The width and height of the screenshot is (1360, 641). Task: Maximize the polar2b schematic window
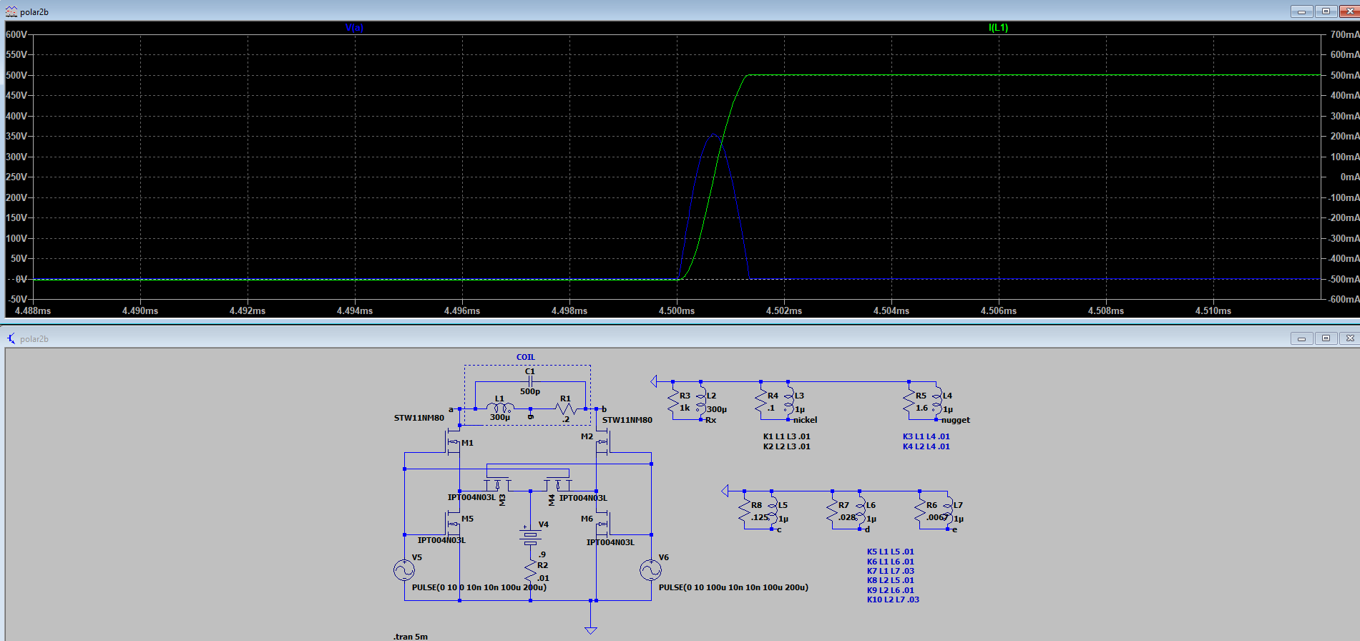(1326, 338)
